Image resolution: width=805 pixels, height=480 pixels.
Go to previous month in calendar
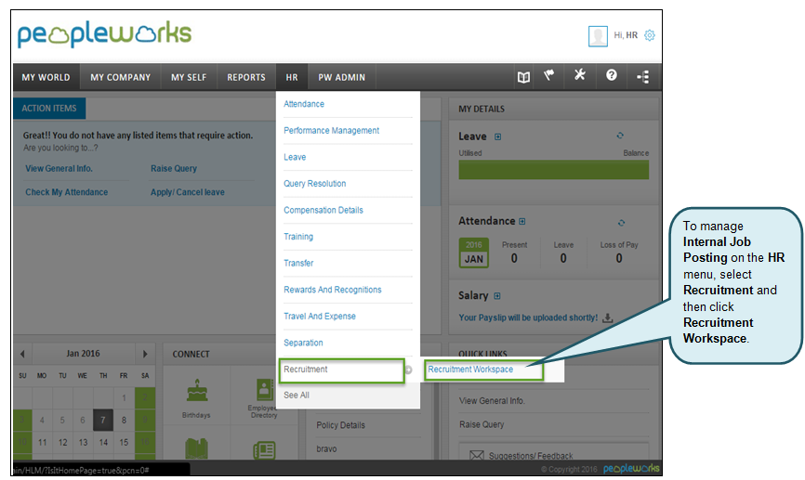pyautogui.click(x=23, y=354)
